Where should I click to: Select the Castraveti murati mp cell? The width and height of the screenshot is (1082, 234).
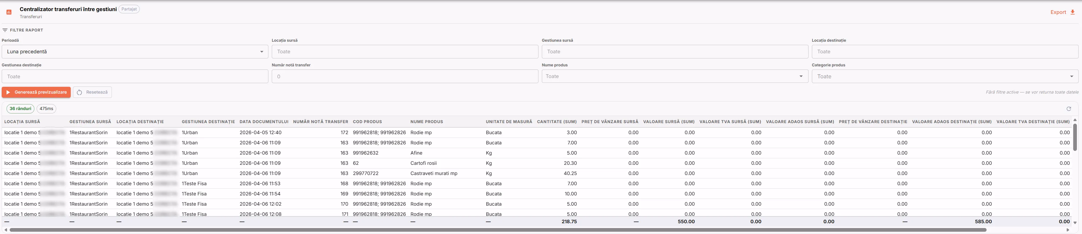[x=434, y=173]
